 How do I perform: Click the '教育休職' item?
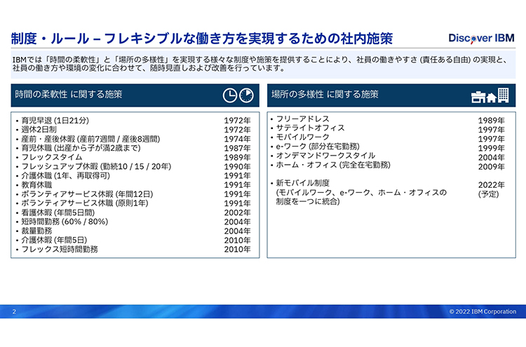pyautogui.click(x=36, y=185)
